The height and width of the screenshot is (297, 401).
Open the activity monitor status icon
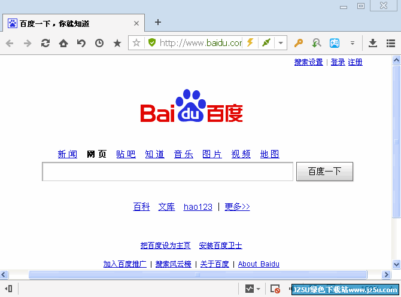click(250, 289)
